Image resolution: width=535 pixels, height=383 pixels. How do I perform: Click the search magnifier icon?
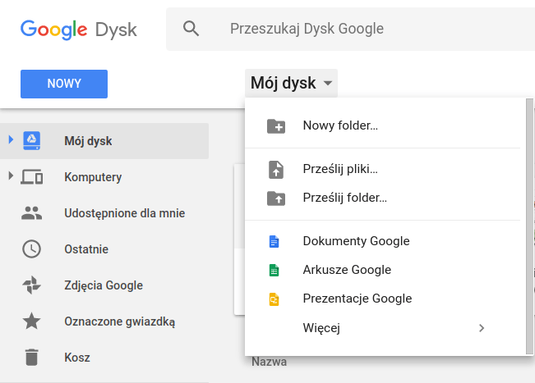coord(191,29)
